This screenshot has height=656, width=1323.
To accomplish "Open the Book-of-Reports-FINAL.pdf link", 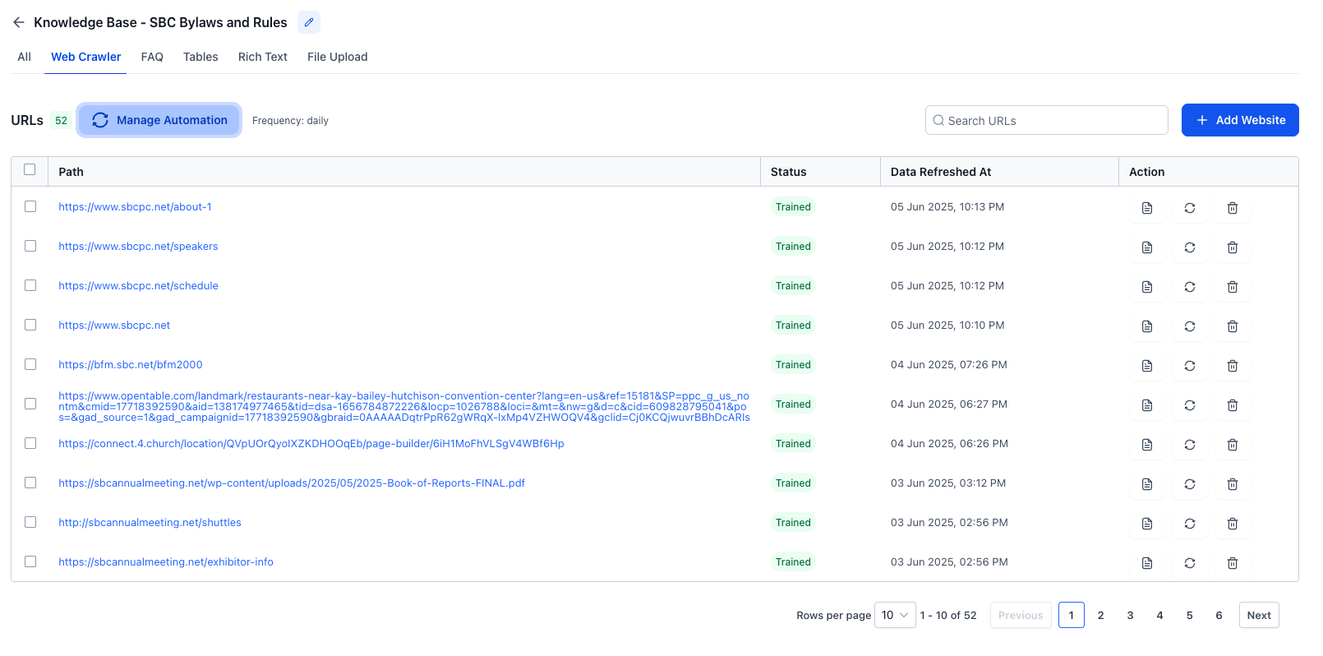I will (292, 483).
